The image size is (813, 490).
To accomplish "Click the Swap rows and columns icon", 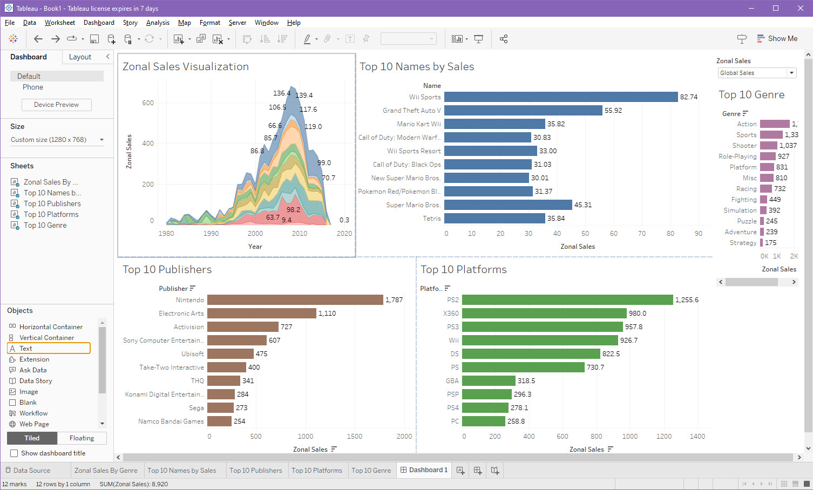I will [x=247, y=39].
